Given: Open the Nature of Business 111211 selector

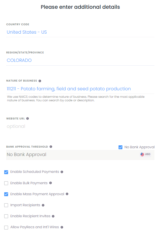Looking at the screenshot, I should coord(80,89).
